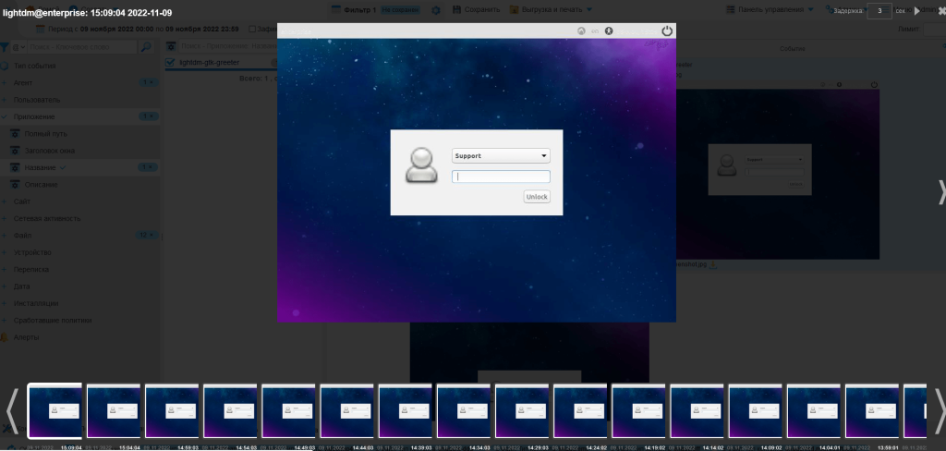Choose the 14:04:01 thumbnail

click(x=814, y=411)
